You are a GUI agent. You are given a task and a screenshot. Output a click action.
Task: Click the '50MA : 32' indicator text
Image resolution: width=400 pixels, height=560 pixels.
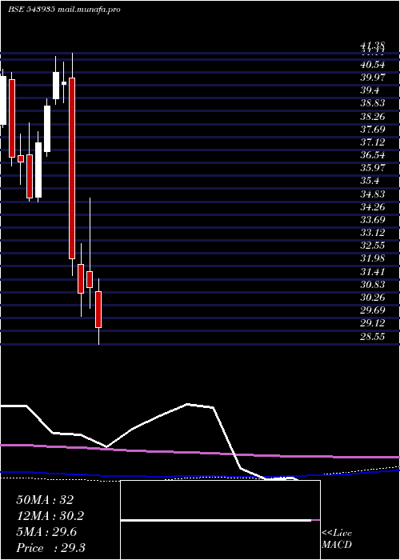tap(45, 500)
